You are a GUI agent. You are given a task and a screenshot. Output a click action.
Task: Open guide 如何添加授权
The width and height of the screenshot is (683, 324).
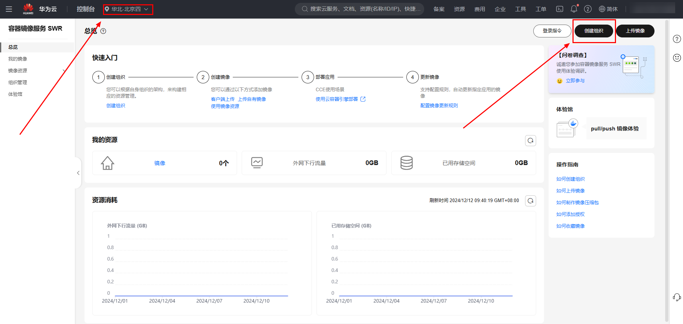point(570,214)
